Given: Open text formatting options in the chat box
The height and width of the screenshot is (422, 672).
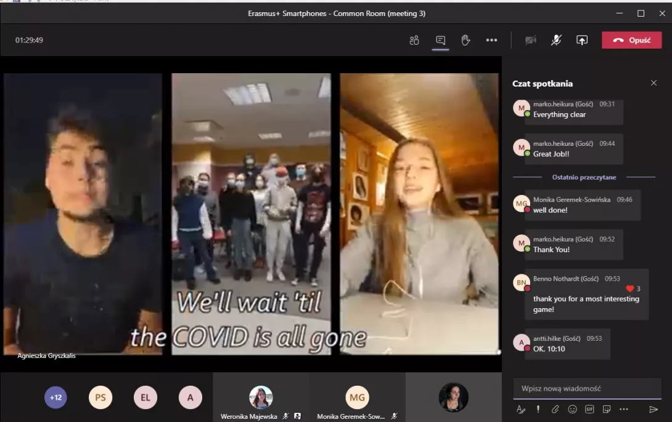Looking at the screenshot, I should [x=521, y=409].
